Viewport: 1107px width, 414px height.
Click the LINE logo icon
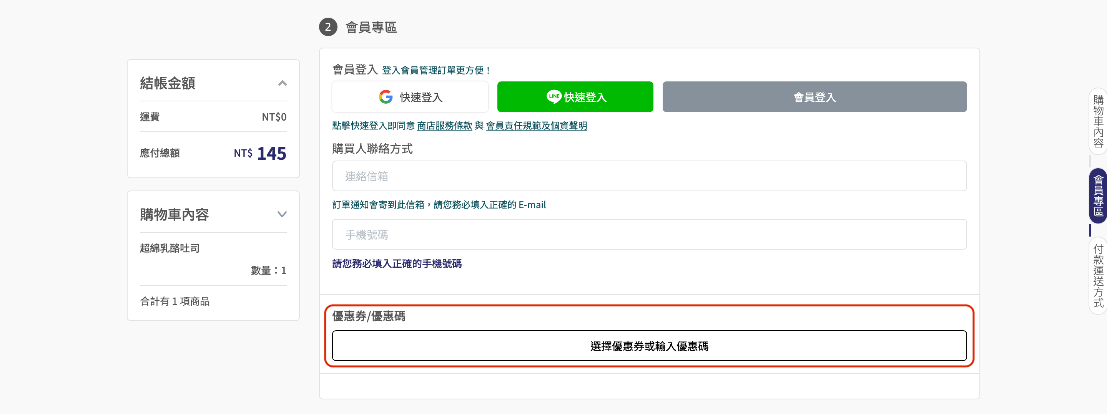[553, 97]
